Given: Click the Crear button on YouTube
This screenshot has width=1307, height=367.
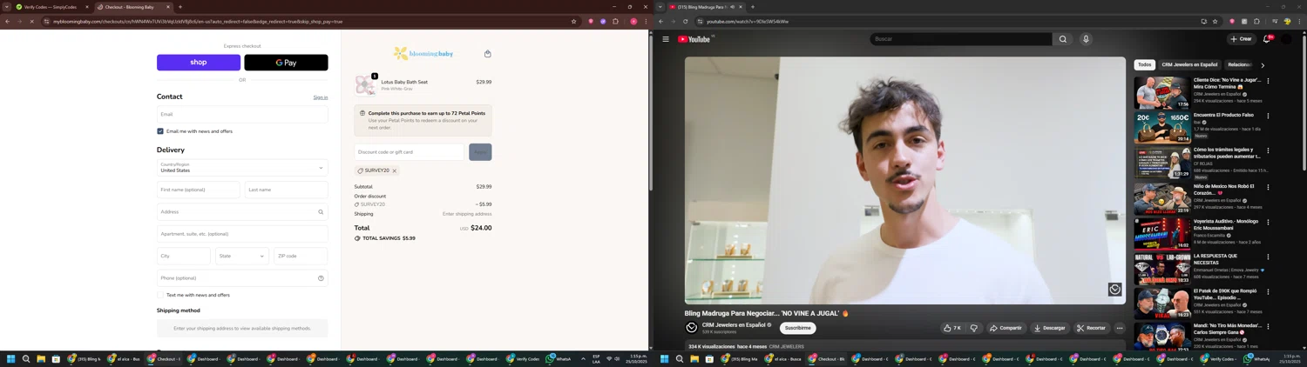Looking at the screenshot, I should click(x=1241, y=39).
